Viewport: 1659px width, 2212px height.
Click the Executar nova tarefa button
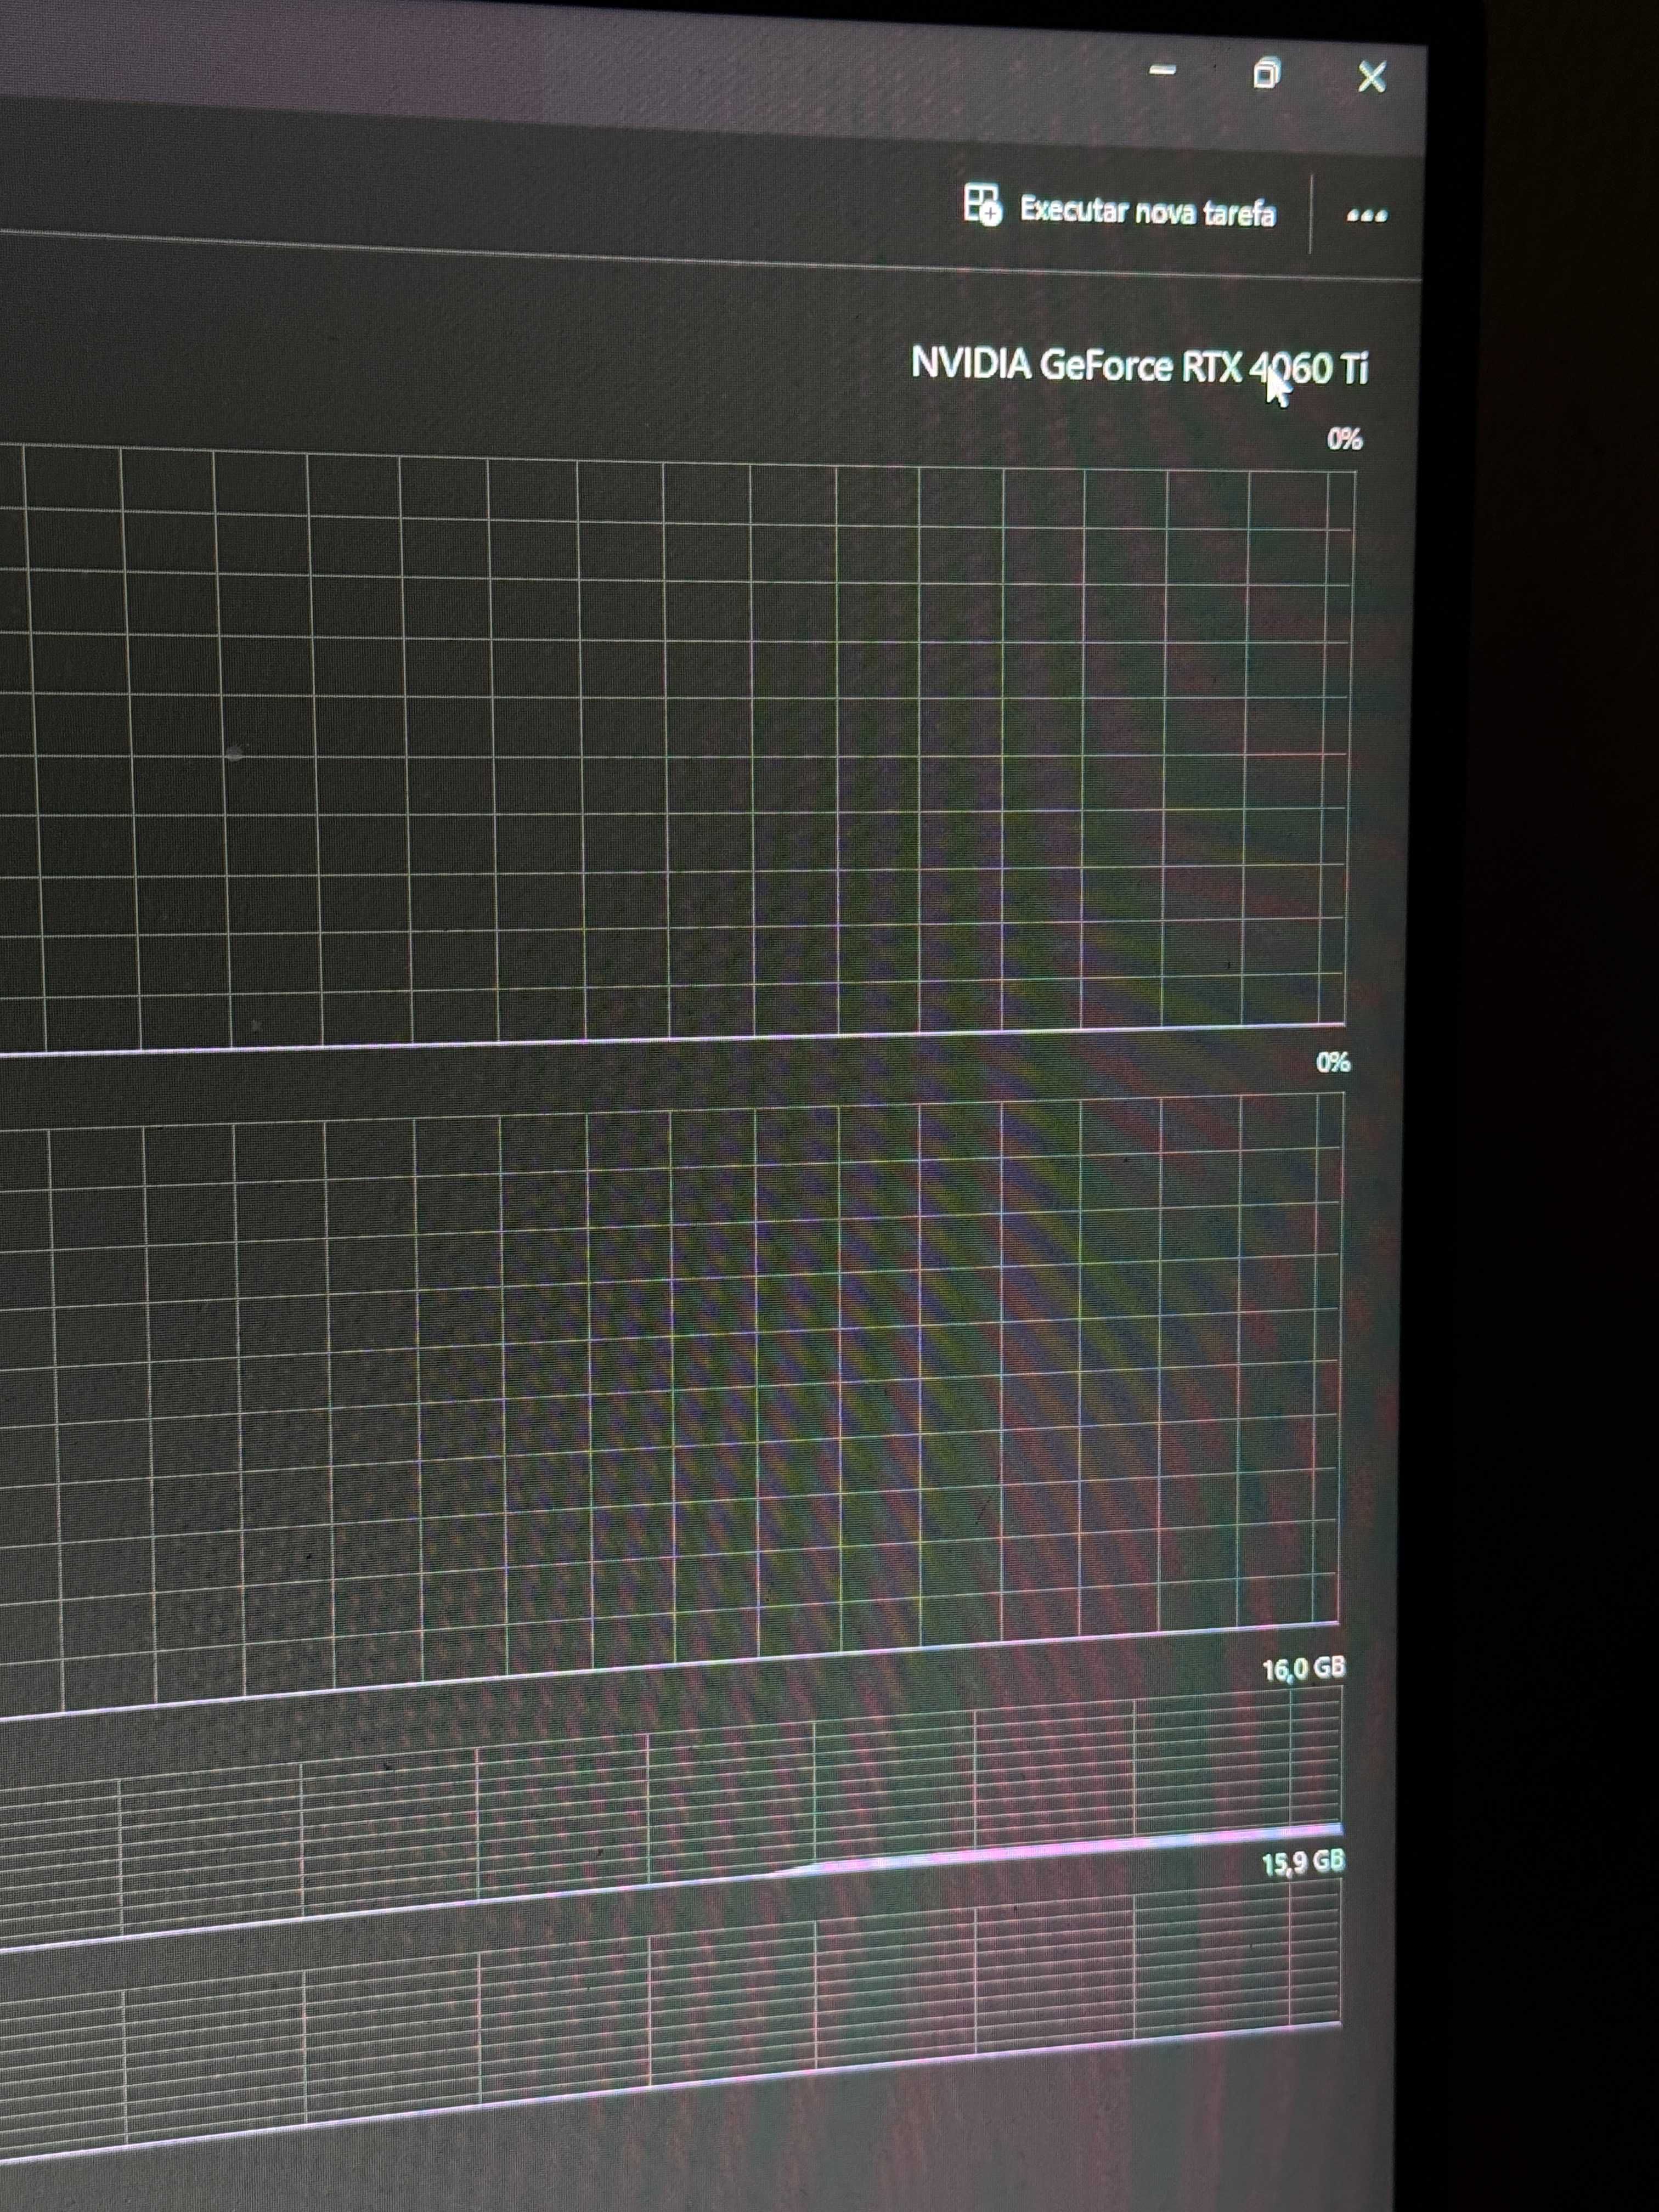1120,208
